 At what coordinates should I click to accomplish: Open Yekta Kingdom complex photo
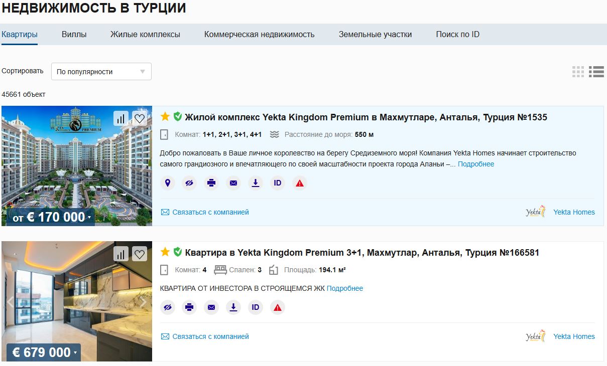click(x=77, y=166)
